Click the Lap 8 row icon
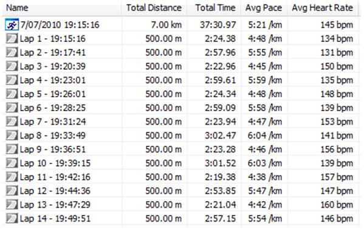This screenshot has height=229, width=364. coord(12,135)
